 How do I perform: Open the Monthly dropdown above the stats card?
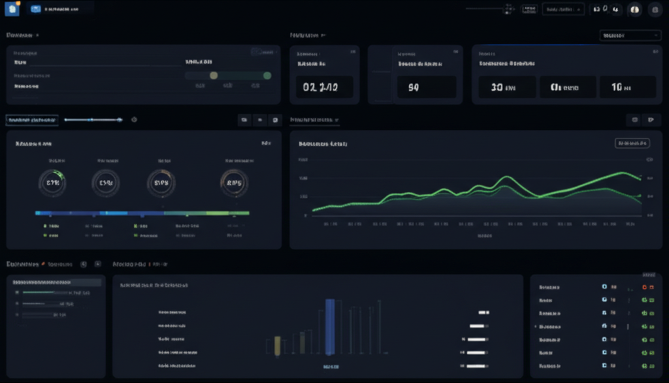click(x=630, y=35)
